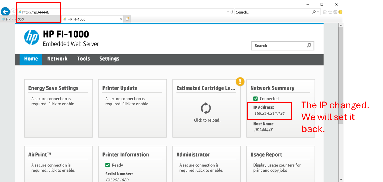Click the green Ready status checkmark
The height and width of the screenshot is (182, 383).
pyautogui.click(x=107, y=165)
